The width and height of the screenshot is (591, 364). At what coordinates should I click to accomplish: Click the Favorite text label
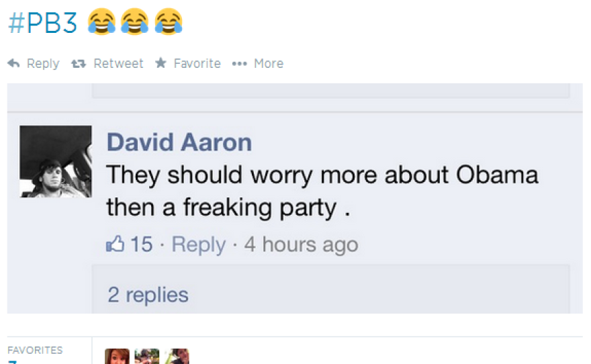point(197,63)
